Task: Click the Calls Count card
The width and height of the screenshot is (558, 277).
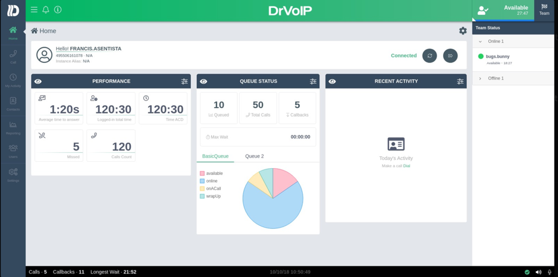Action: [111, 146]
